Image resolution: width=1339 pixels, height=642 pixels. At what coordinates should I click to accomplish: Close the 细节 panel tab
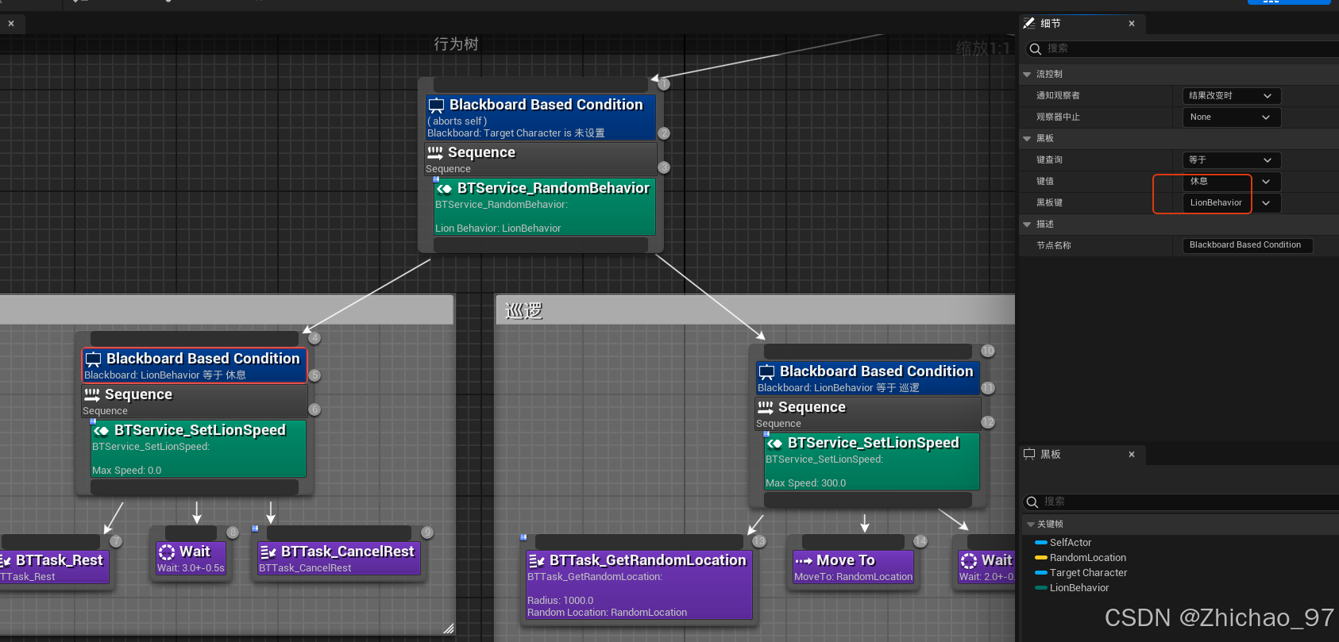pyautogui.click(x=1132, y=24)
